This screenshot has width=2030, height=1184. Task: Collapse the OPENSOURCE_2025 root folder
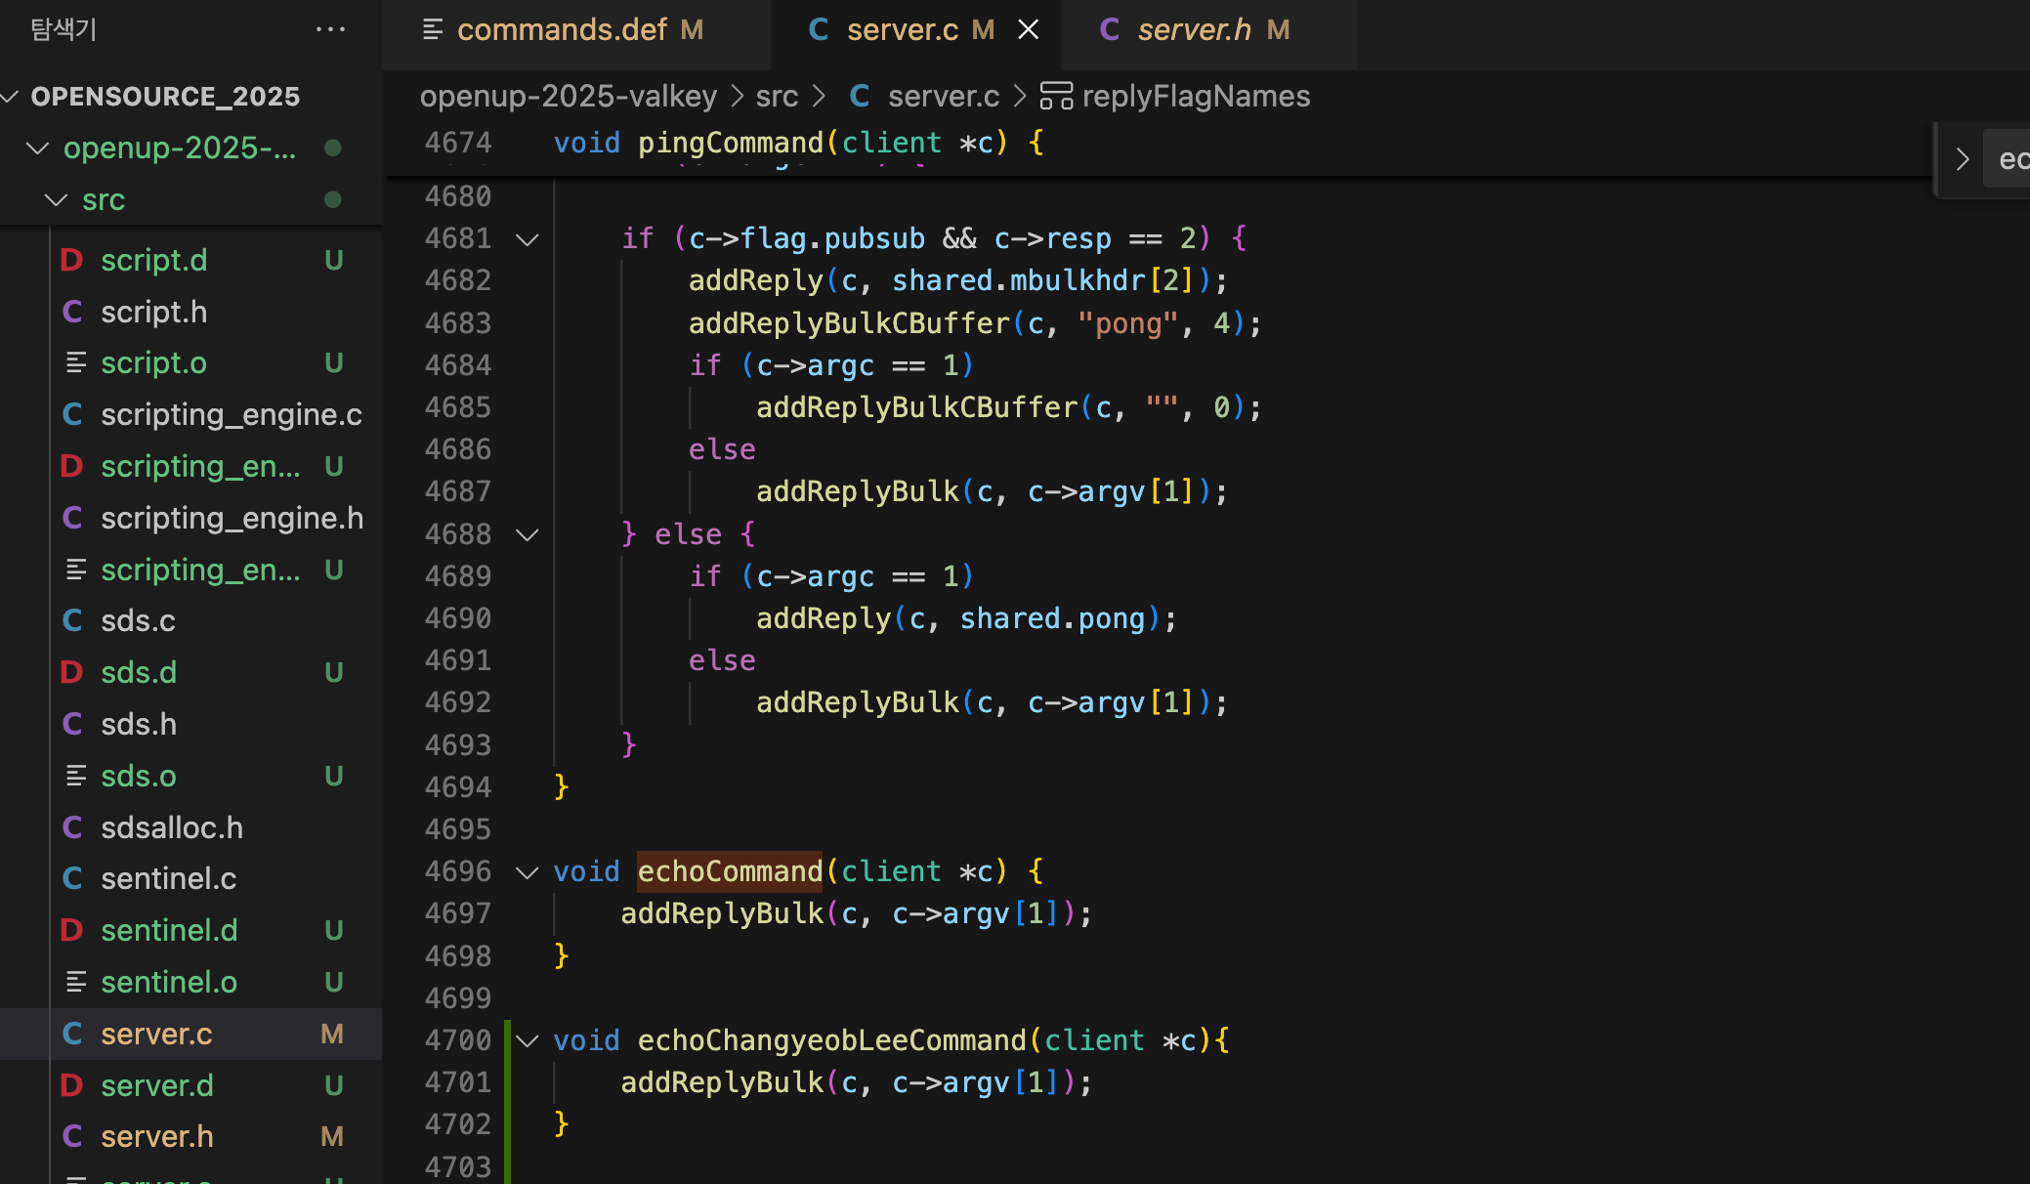point(12,96)
